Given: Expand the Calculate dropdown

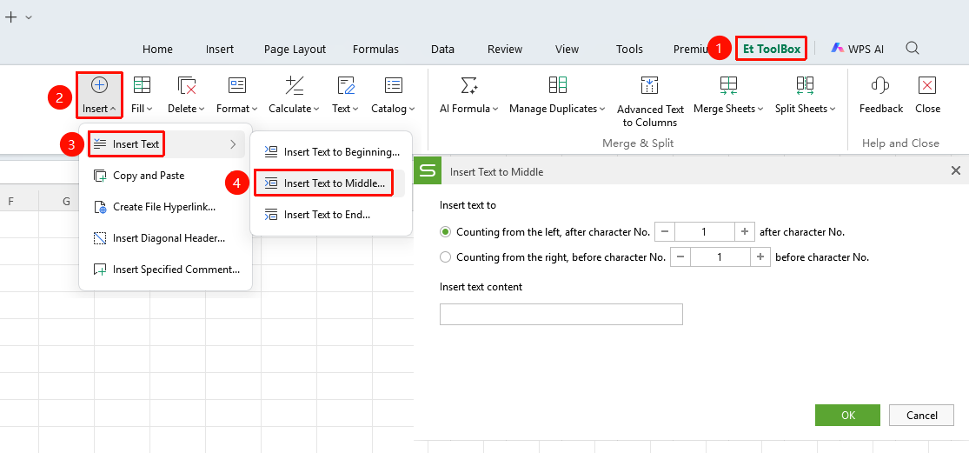Looking at the screenshot, I should click(x=316, y=110).
